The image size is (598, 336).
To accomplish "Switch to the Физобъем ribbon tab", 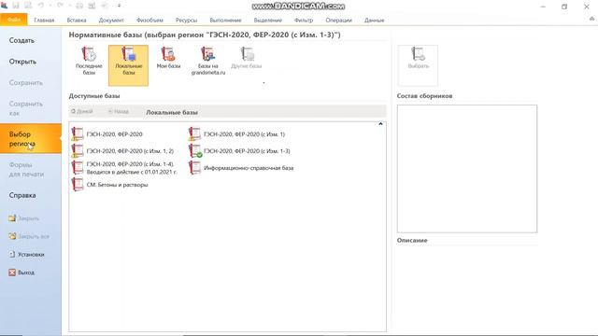I will click(x=149, y=20).
